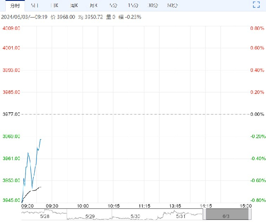Open the 日K daily candlestick tab
266x222 pixels.
(x=54, y=5)
